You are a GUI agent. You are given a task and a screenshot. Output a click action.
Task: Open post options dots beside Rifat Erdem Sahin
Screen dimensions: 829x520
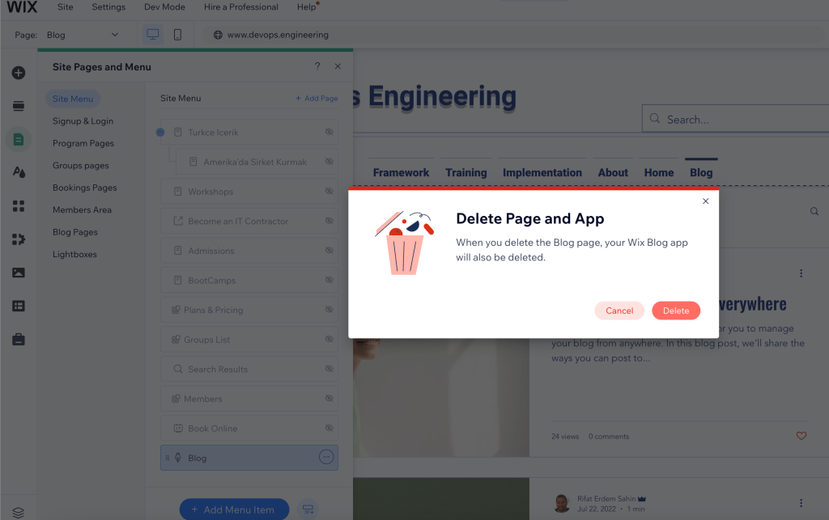tap(801, 503)
